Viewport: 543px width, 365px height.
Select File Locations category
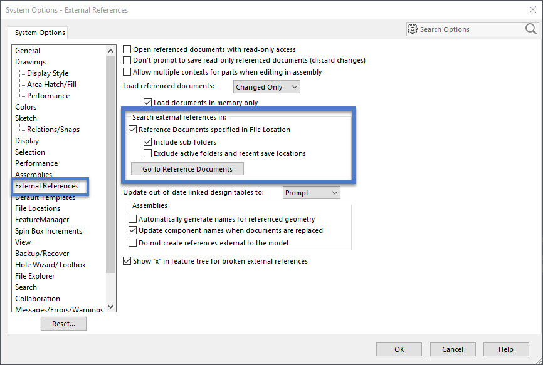click(38, 208)
